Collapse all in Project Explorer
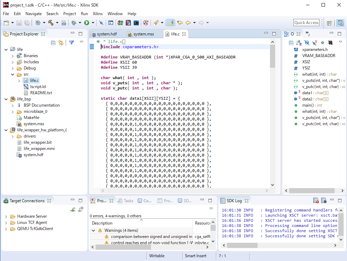 coord(53,43)
